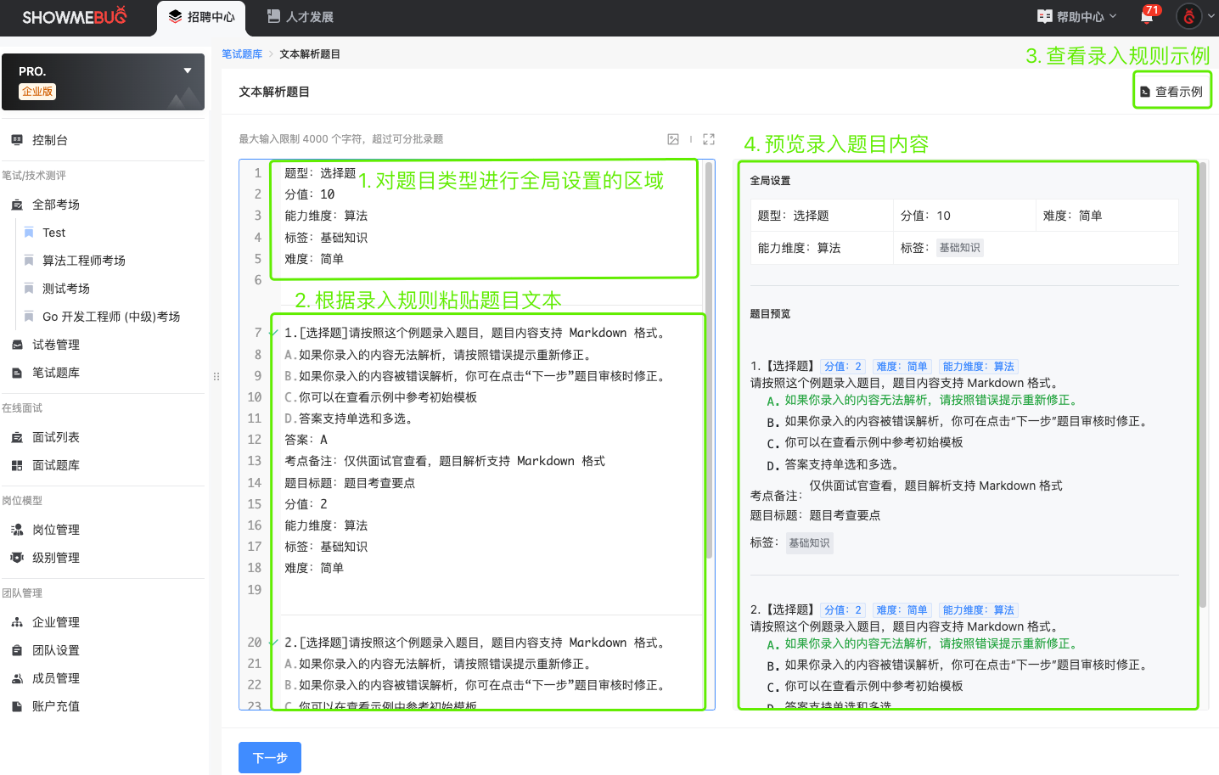Click the 下一步 button
The width and height of the screenshot is (1219, 775).
(270, 757)
